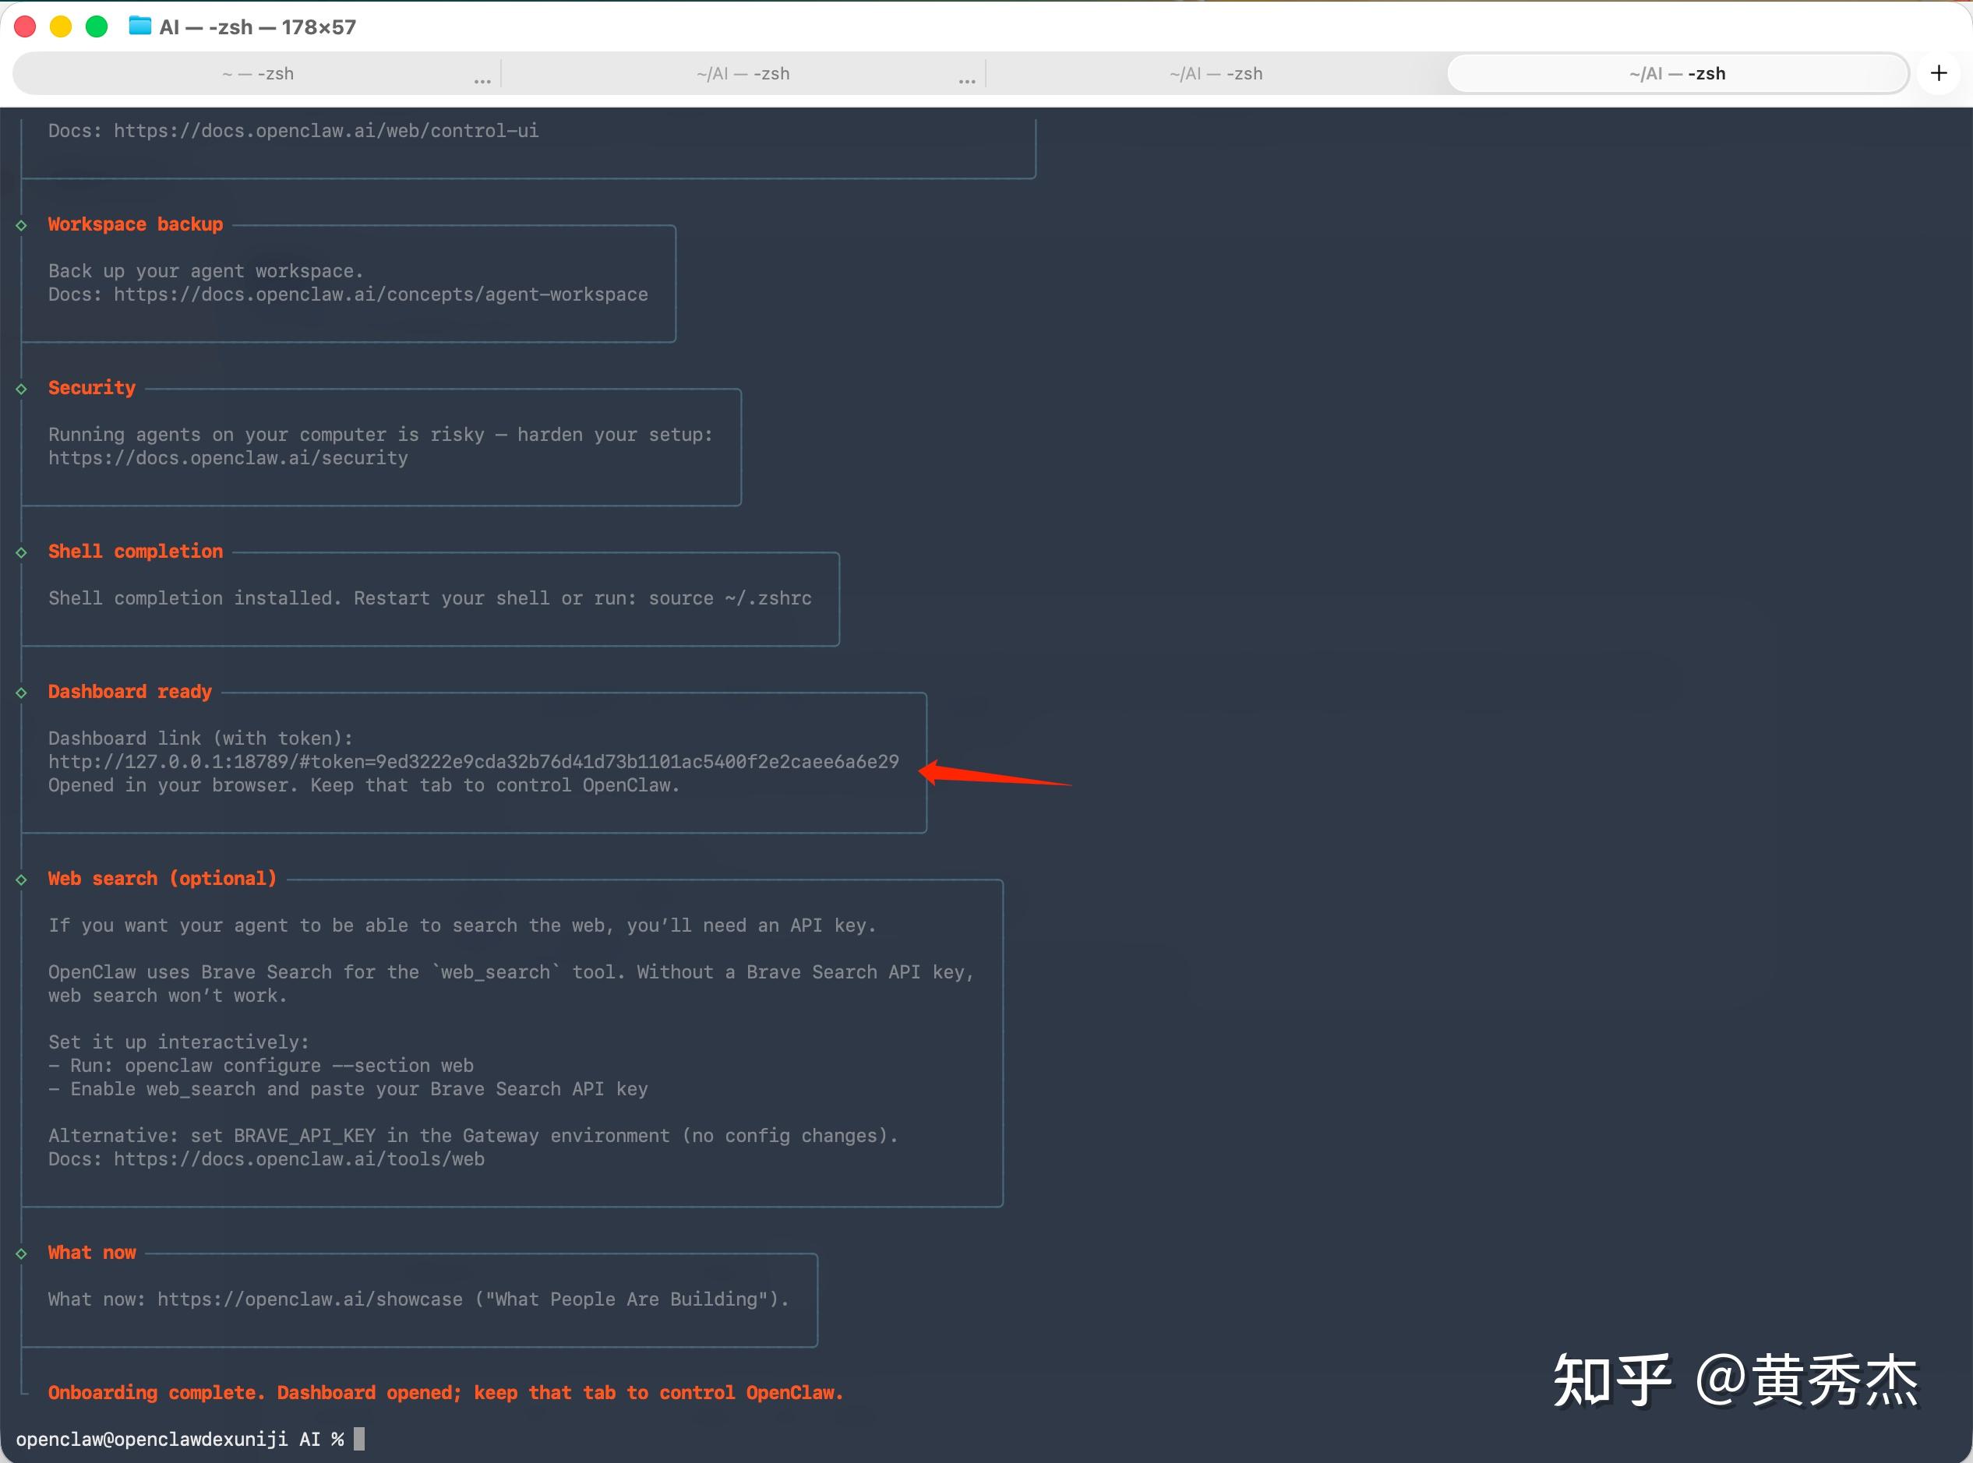Click the diamond marker beside Dashboard ready

(21, 693)
